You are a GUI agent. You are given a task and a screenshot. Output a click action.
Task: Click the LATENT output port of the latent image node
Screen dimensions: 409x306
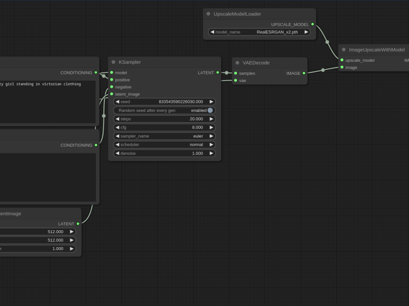[78, 223]
